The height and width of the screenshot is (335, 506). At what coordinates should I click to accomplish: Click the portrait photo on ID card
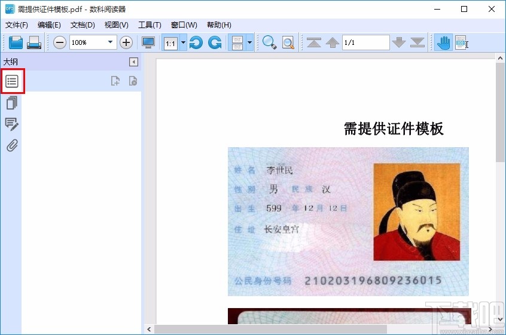point(417,212)
